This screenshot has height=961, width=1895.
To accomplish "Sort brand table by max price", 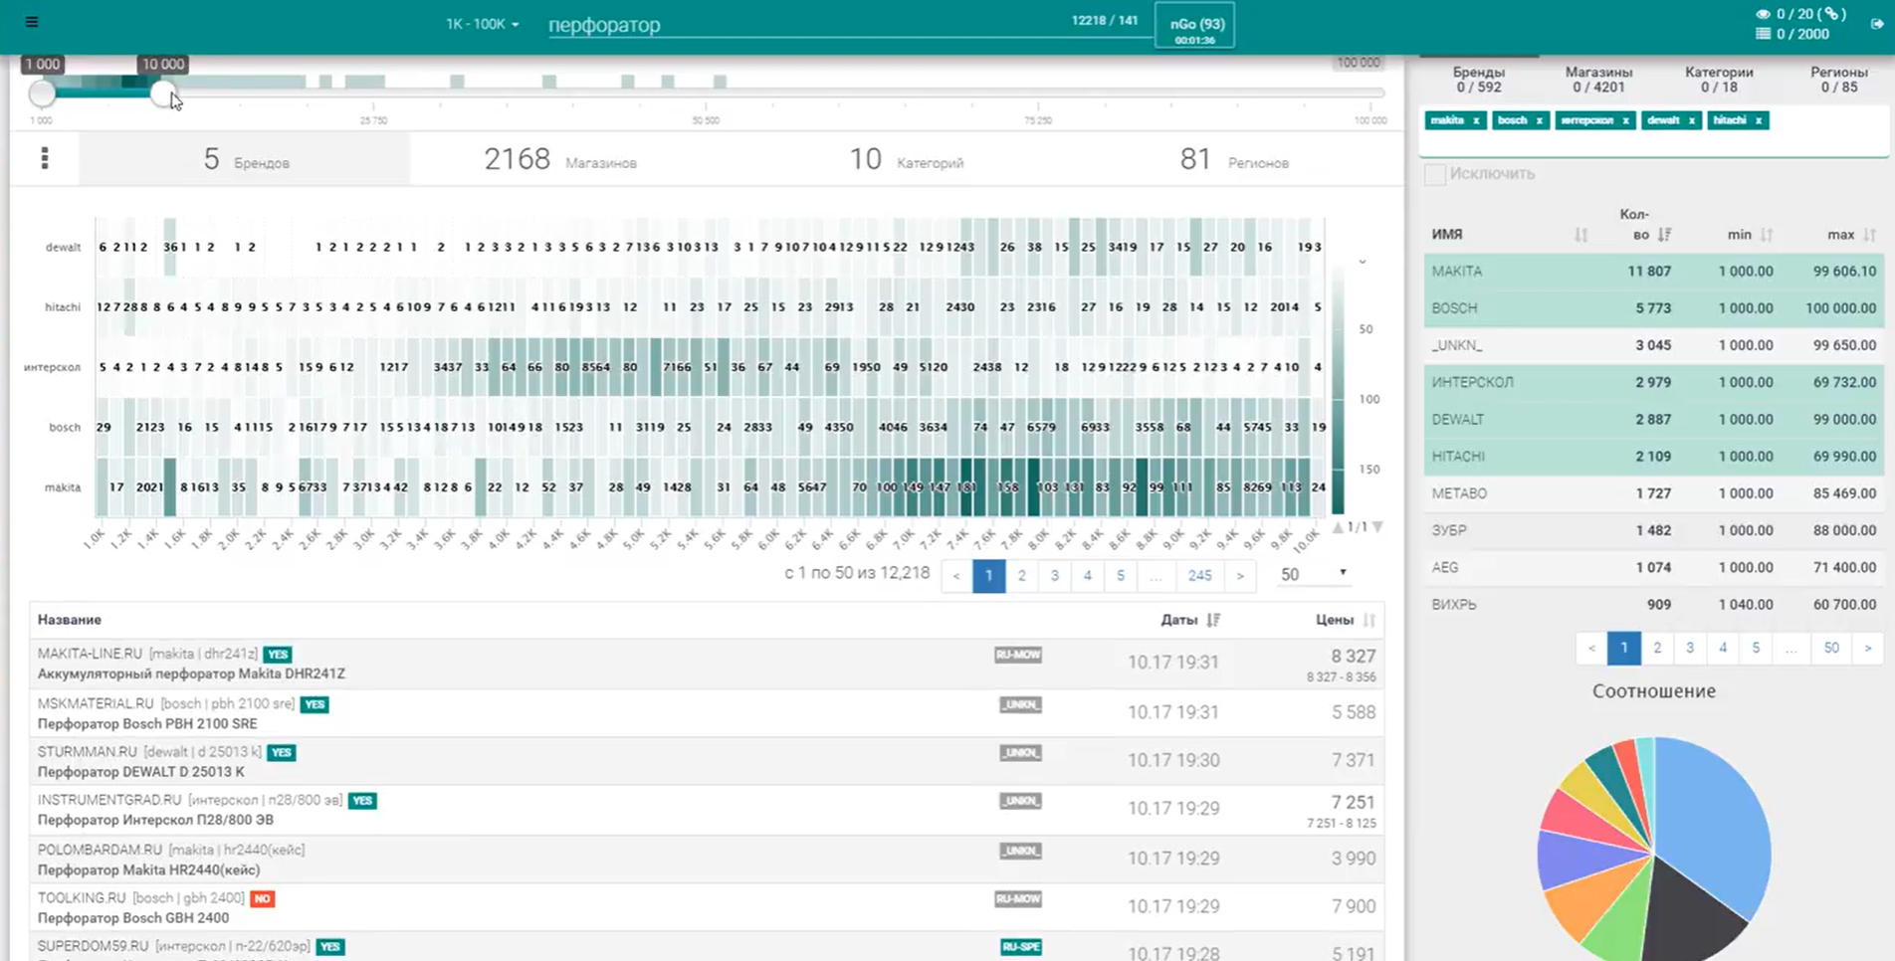I will [x=1869, y=235].
